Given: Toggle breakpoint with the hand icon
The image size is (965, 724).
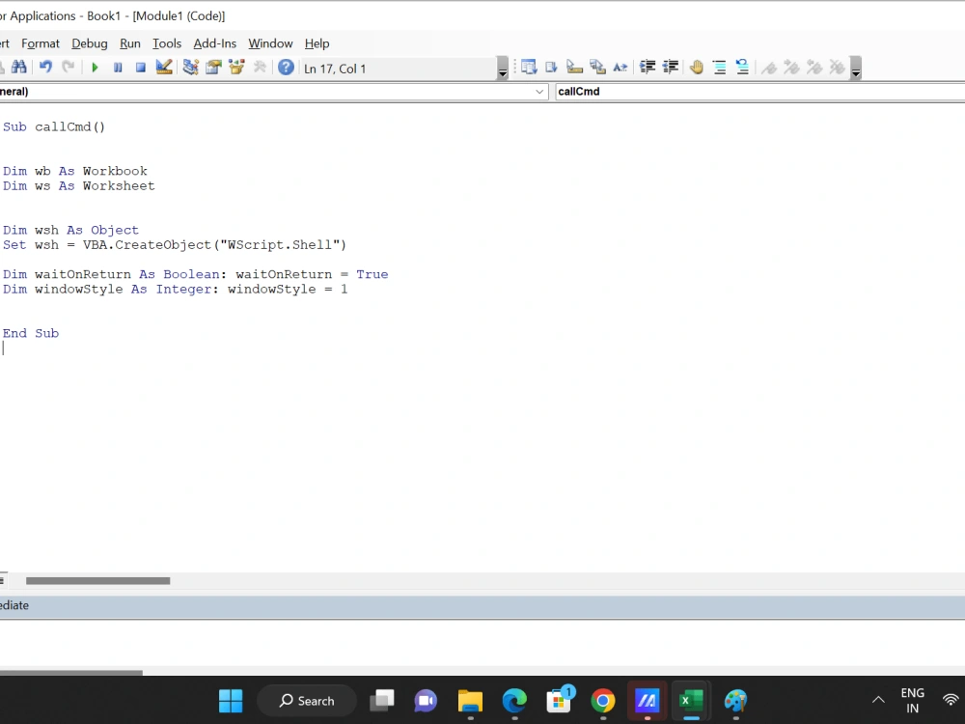Looking at the screenshot, I should (696, 68).
